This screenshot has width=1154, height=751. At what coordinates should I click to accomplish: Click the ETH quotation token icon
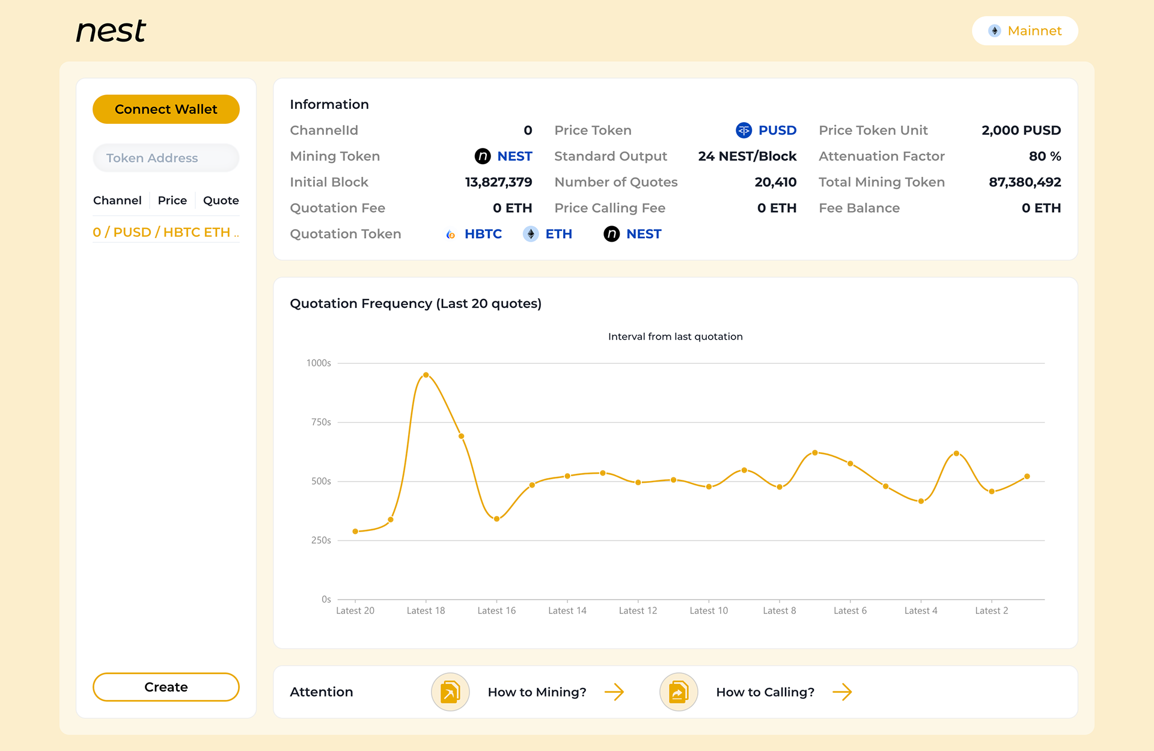click(x=530, y=234)
